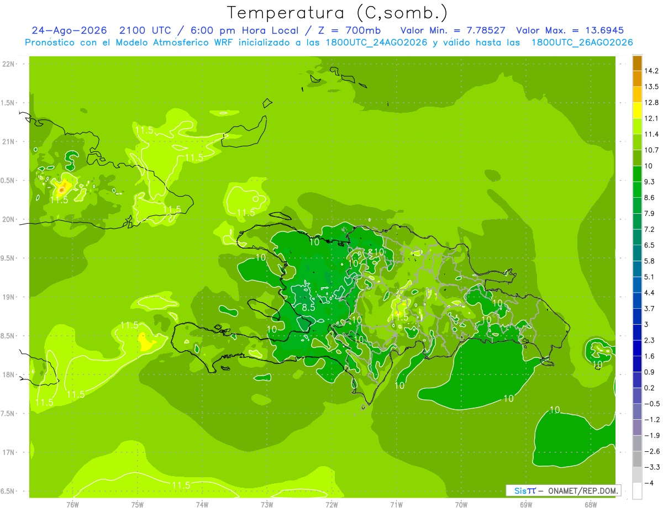
Task: Click the '68W' longitude axis label
Action: [591, 505]
